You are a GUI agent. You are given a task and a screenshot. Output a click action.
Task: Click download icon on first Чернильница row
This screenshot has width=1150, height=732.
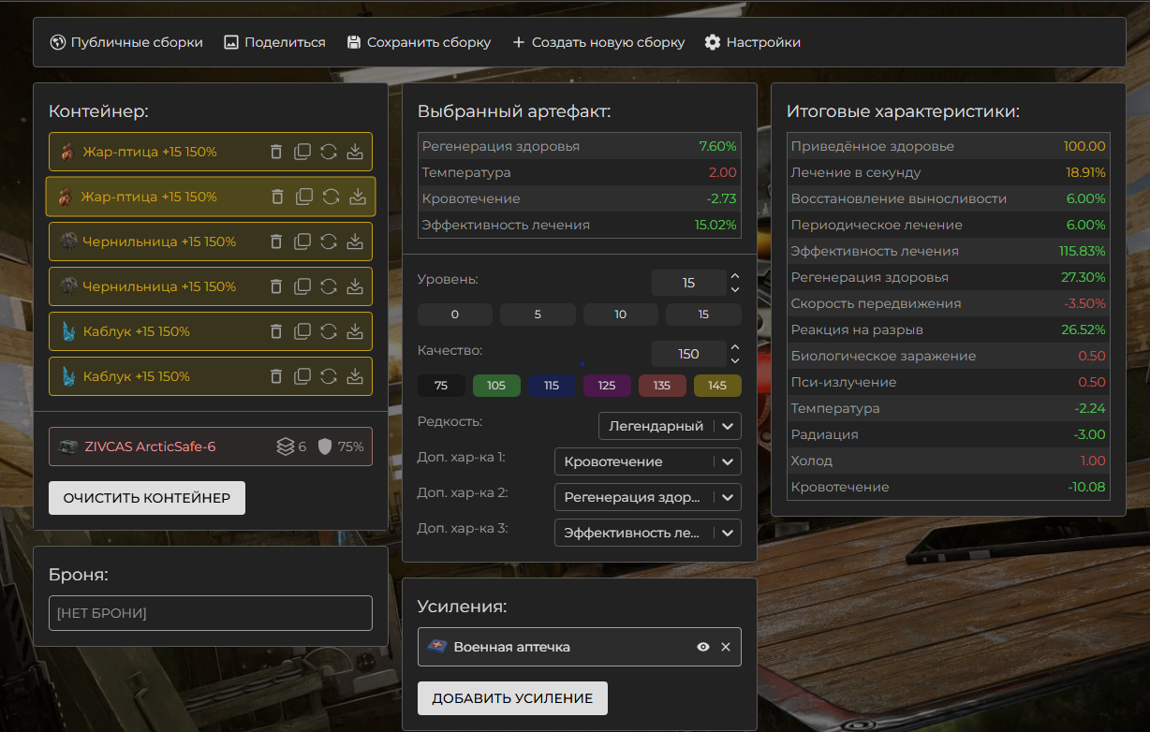(x=355, y=242)
